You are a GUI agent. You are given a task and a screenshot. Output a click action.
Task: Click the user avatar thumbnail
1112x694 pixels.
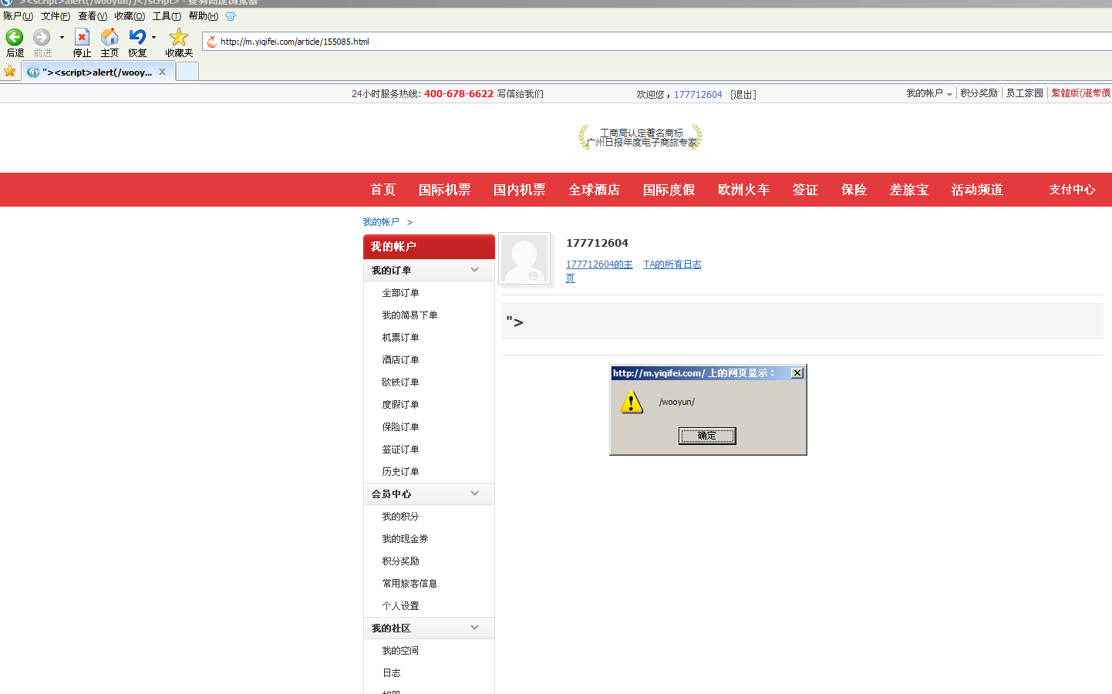point(525,259)
